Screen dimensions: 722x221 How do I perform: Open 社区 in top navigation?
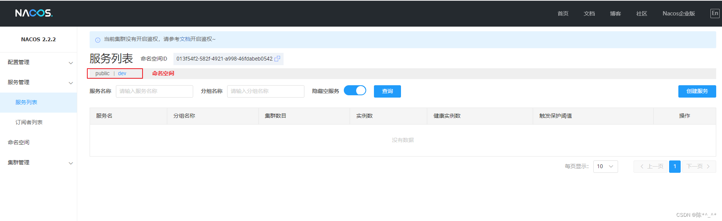click(x=642, y=13)
